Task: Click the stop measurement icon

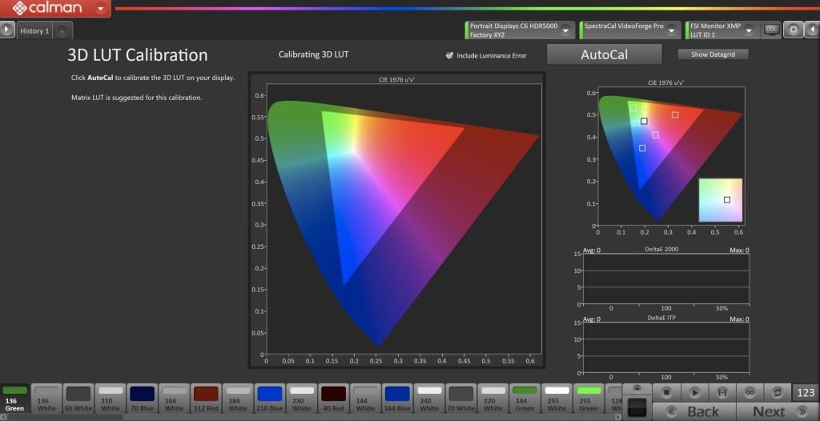Action: pos(666,392)
